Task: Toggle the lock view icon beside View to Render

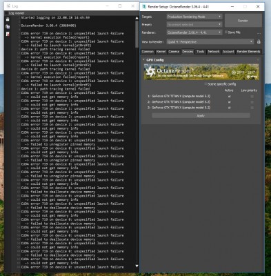Action: 259,42
